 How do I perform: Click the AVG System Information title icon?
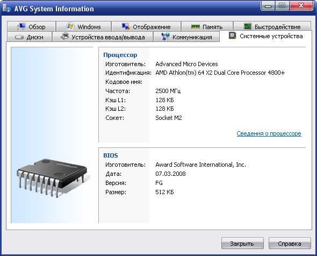tap(6, 8)
